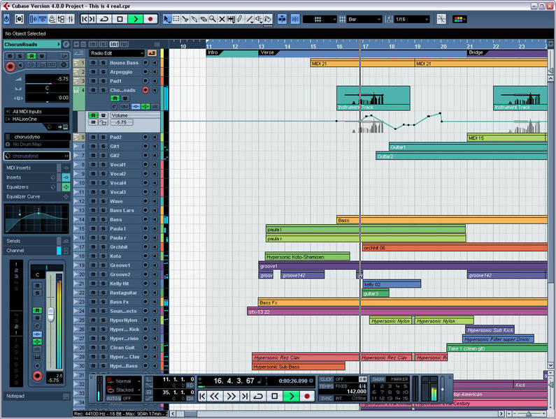Open the track color palette selector
556x419 pixels.
(x=459, y=19)
